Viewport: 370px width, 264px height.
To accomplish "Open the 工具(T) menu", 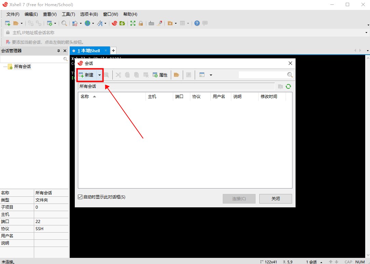I will 68,14.
